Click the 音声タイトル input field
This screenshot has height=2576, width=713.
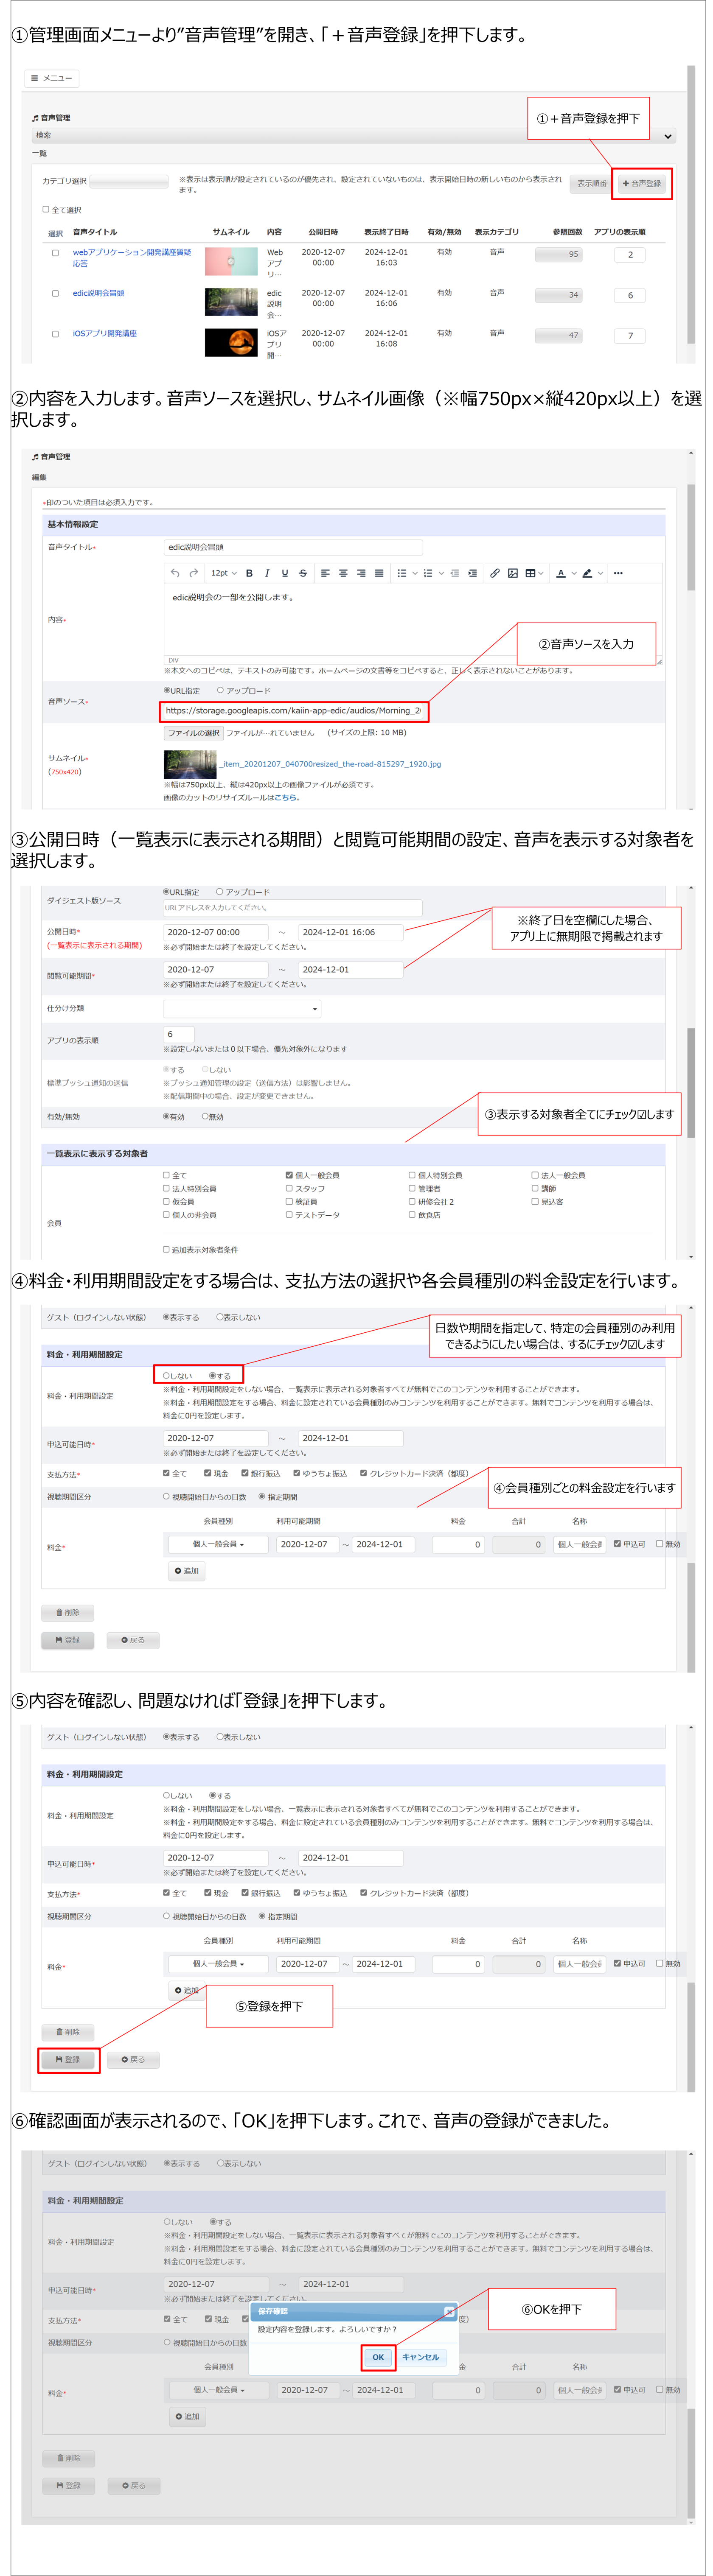click(x=293, y=547)
